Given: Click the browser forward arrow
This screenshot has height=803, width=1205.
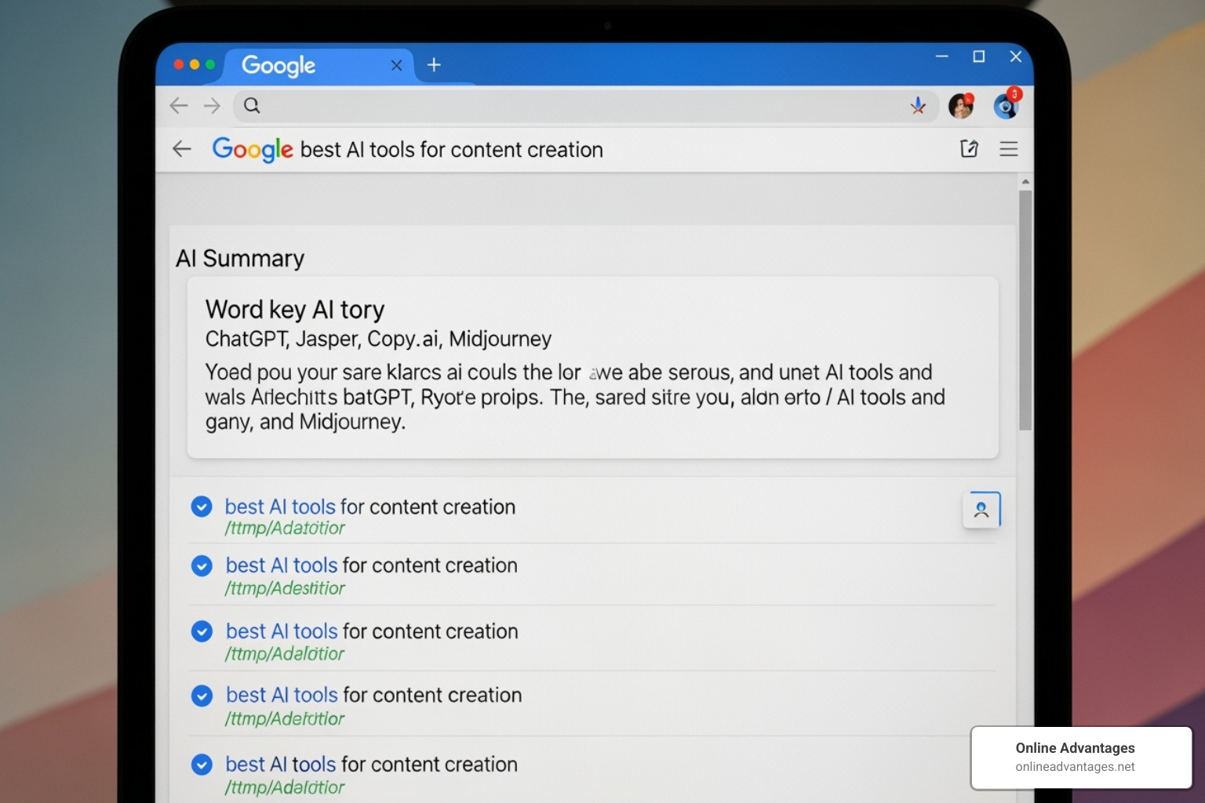Looking at the screenshot, I should pos(212,106).
